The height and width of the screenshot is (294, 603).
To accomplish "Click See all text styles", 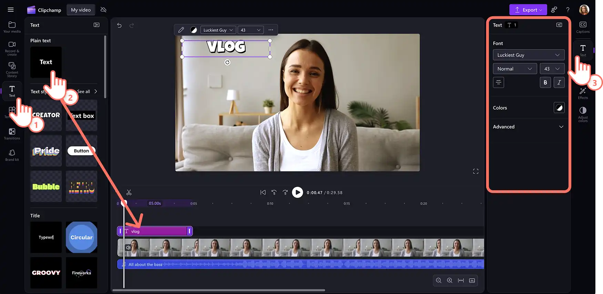I will coord(87,91).
